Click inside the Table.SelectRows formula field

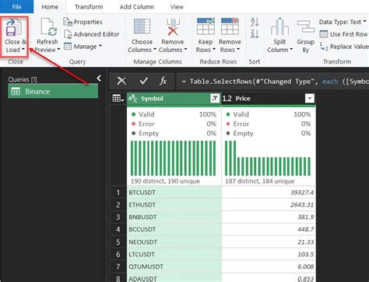(x=272, y=82)
